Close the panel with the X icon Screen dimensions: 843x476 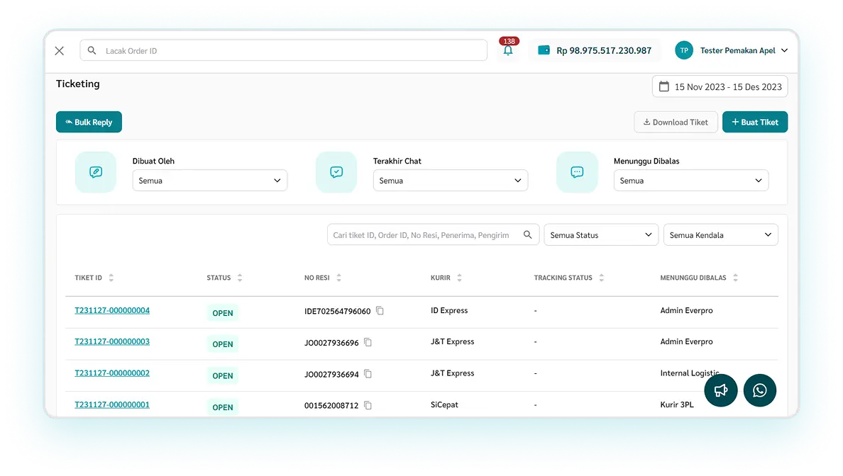(x=60, y=51)
